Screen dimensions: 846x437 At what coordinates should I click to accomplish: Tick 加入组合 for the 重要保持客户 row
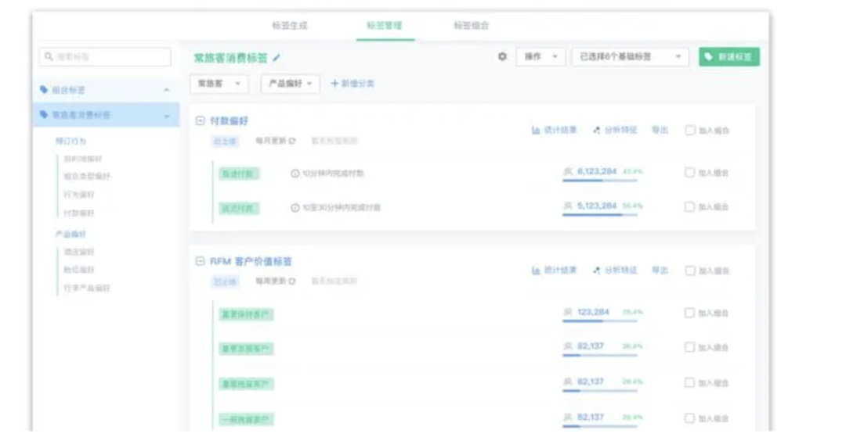coord(689,313)
